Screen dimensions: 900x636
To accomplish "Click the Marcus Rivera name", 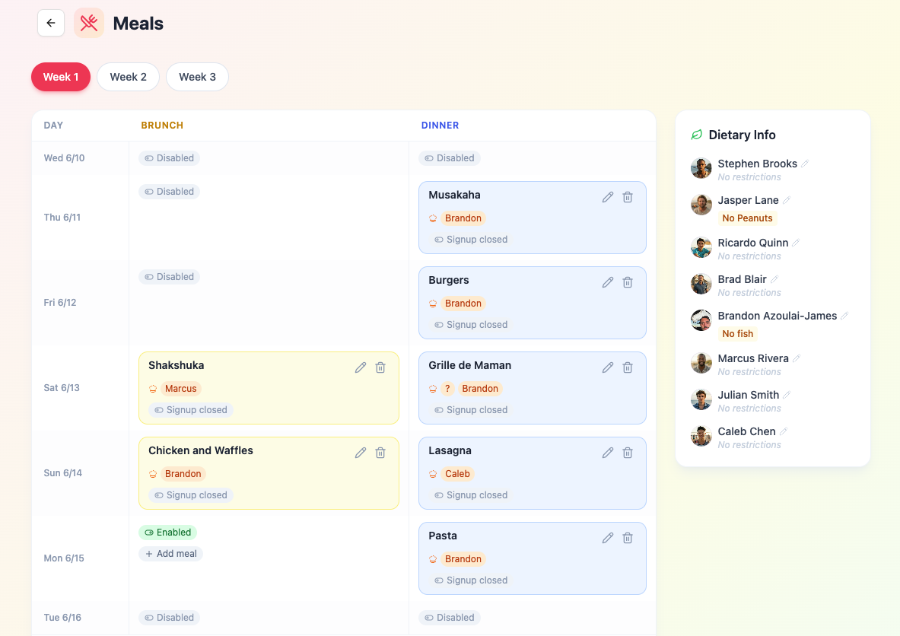I will [x=753, y=358].
